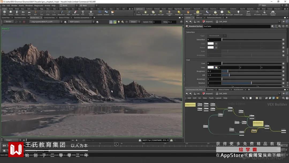Choose the Environment Light shelf tool
This screenshot has height=163, width=289.
pyautogui.click(x=198, y=12)
